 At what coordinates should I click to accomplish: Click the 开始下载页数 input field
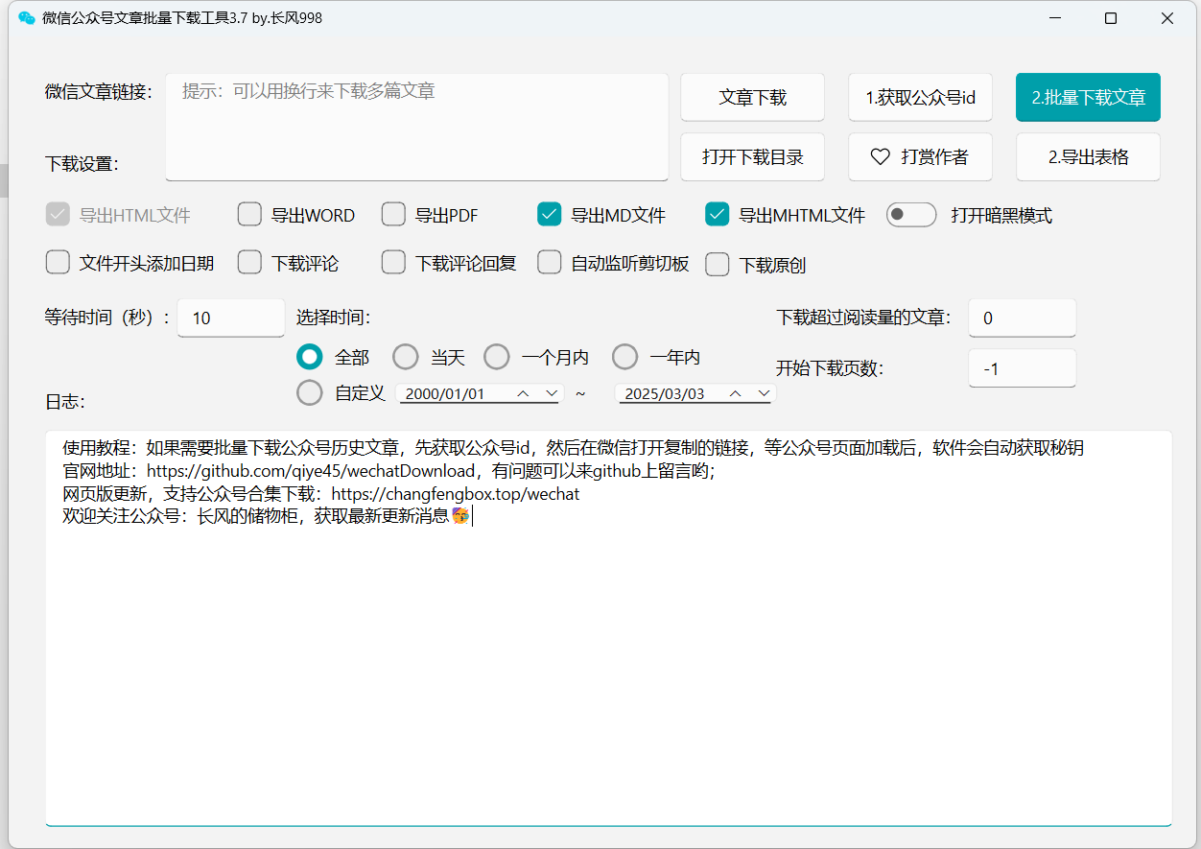click(1023, 367)
